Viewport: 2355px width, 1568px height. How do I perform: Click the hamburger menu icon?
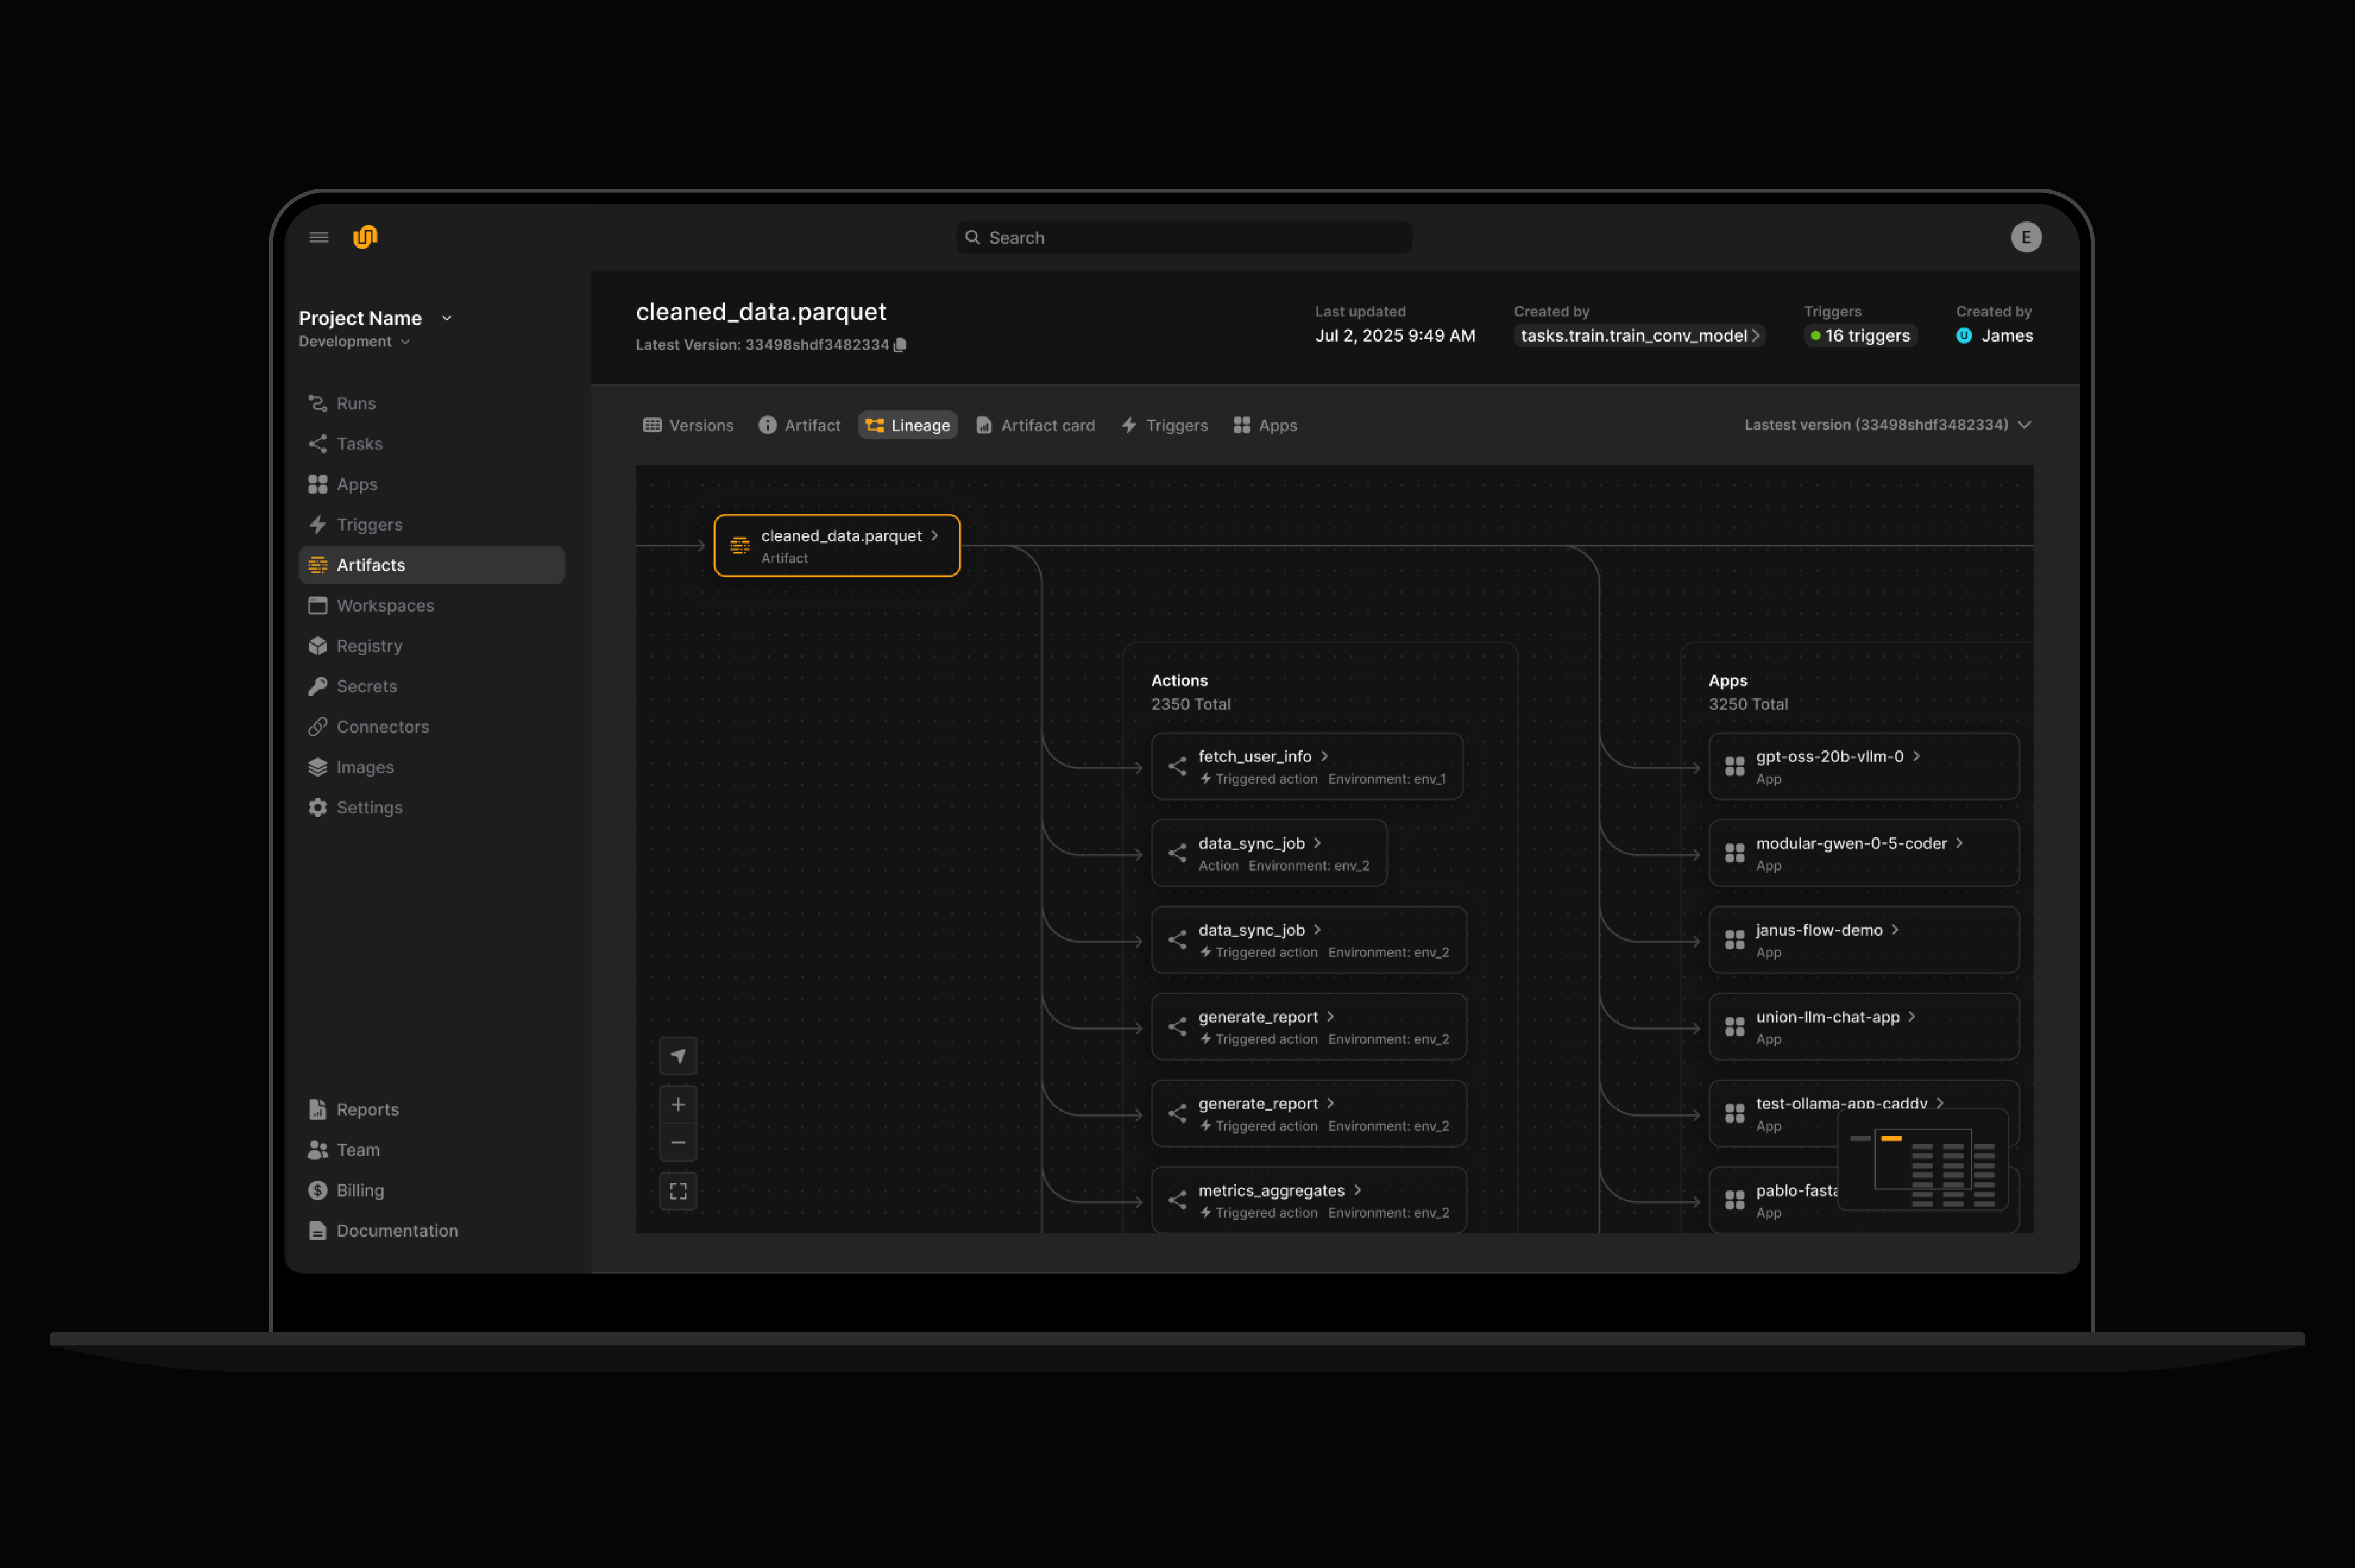click(x=318, y=237)
